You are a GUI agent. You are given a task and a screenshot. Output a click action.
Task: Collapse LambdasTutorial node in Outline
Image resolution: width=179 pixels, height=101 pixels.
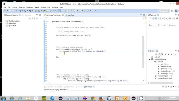pyautogui.click(x=149, y=59)
